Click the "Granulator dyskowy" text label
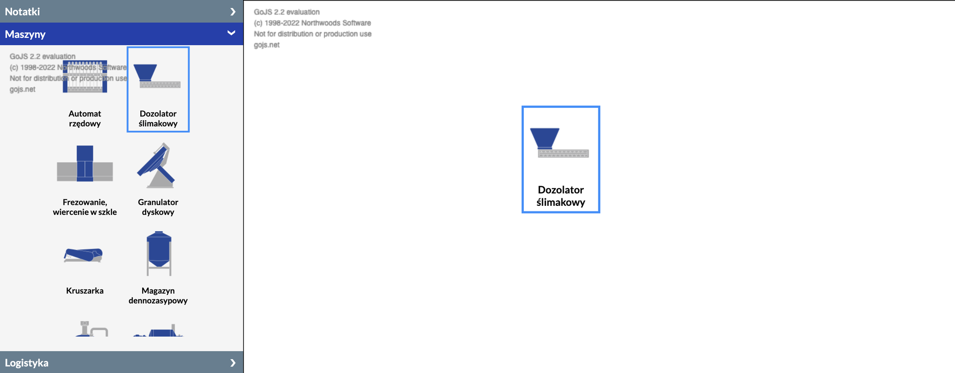 pos(158,207)
